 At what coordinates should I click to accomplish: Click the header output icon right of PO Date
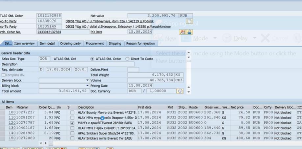[189, 32]
